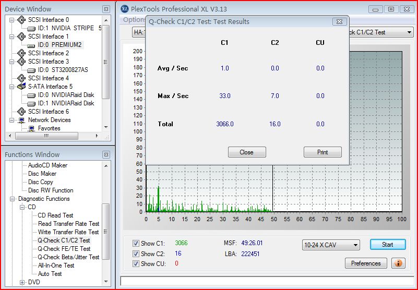The image size is (418, 290).
Task: Collapse SCSI Interface 0 node
Action: (x=11, y=20)
